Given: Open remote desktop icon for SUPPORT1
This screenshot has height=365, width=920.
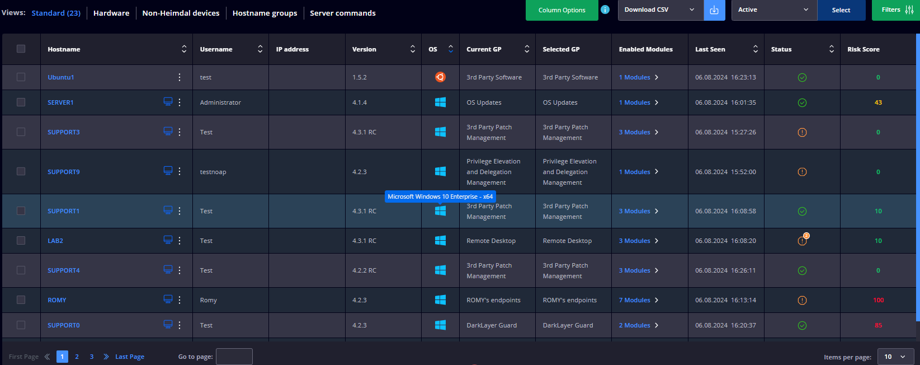Looking at the screenshot, I should 168,210.
